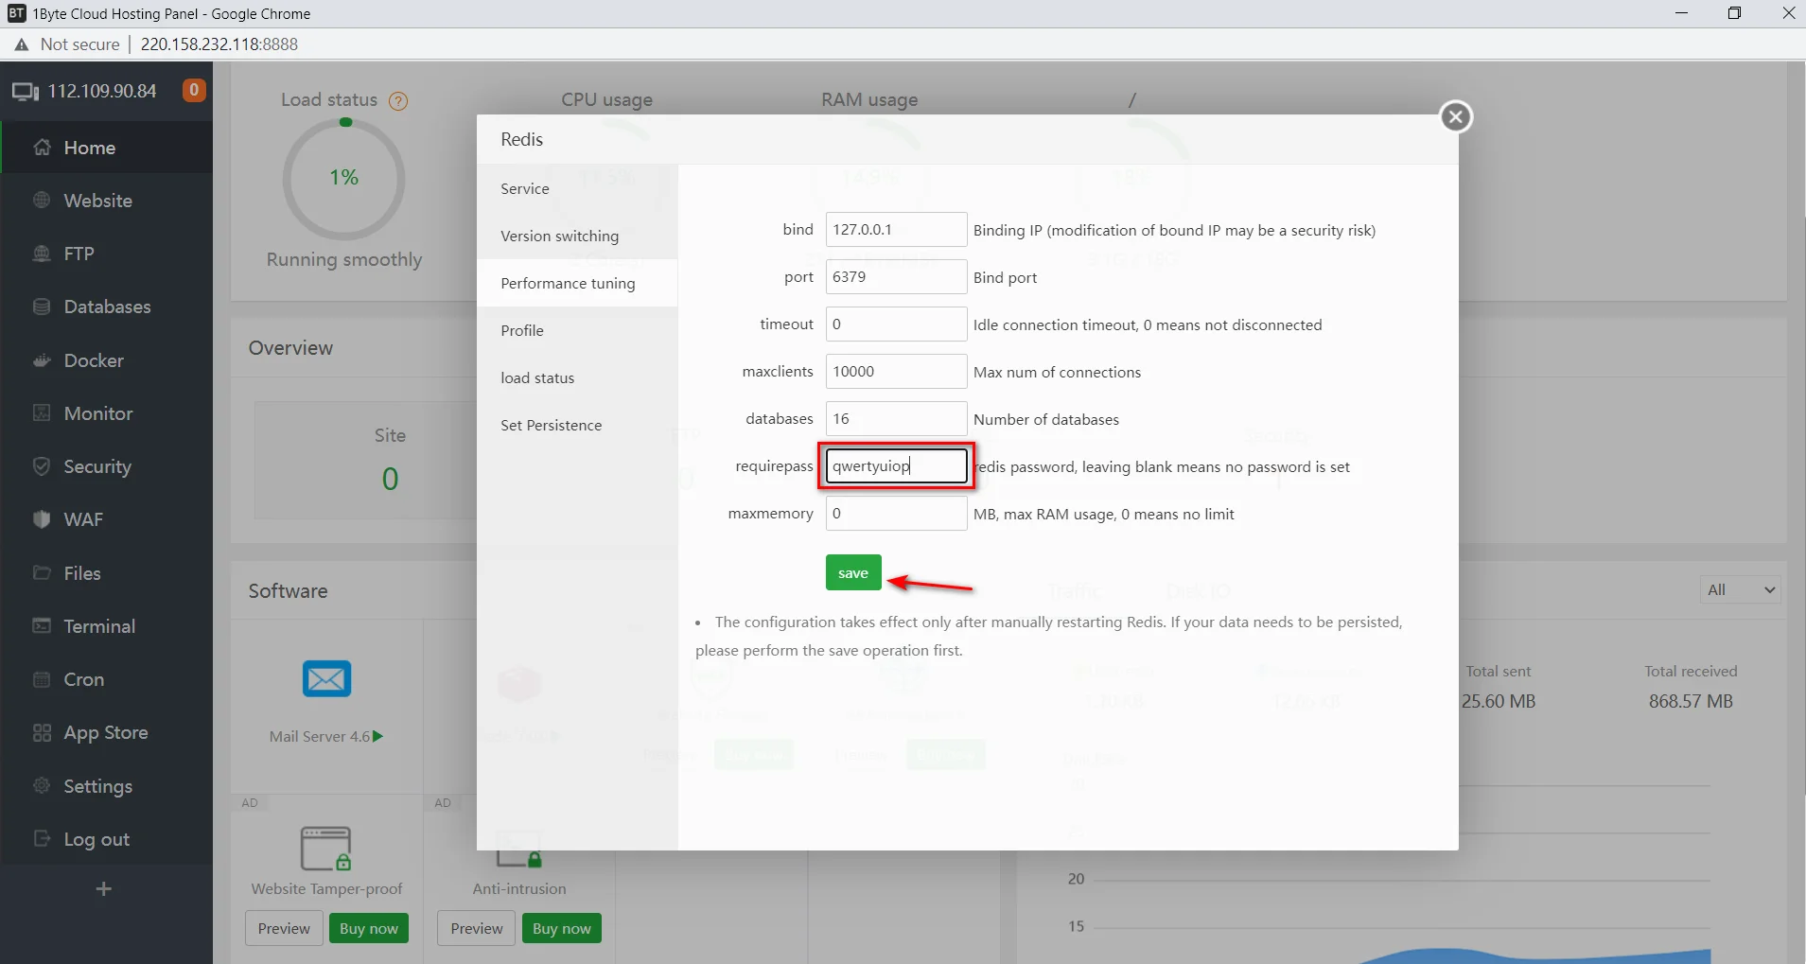Click the WAF shield icon
This screenshot has width=1806, height=964.
tap(42, 519)
